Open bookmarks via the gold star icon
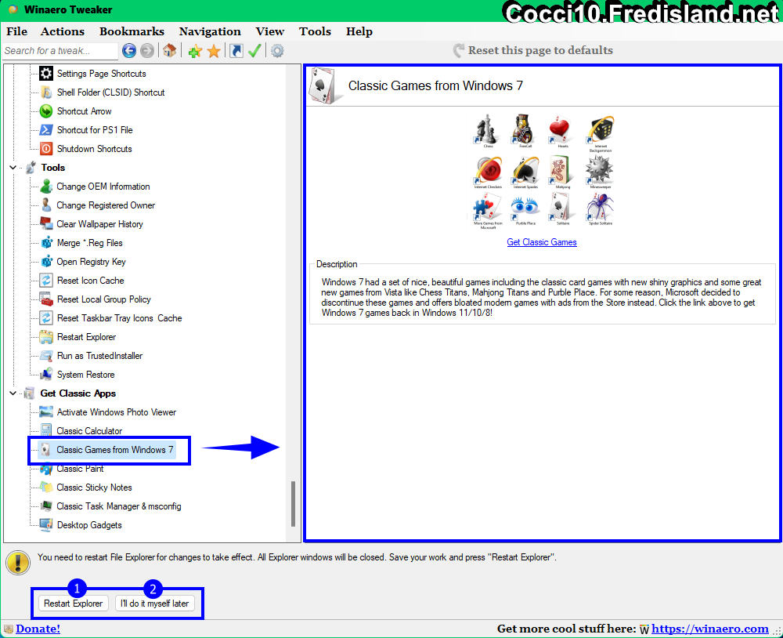The image size is (783, 638). (x=214, y=51)
